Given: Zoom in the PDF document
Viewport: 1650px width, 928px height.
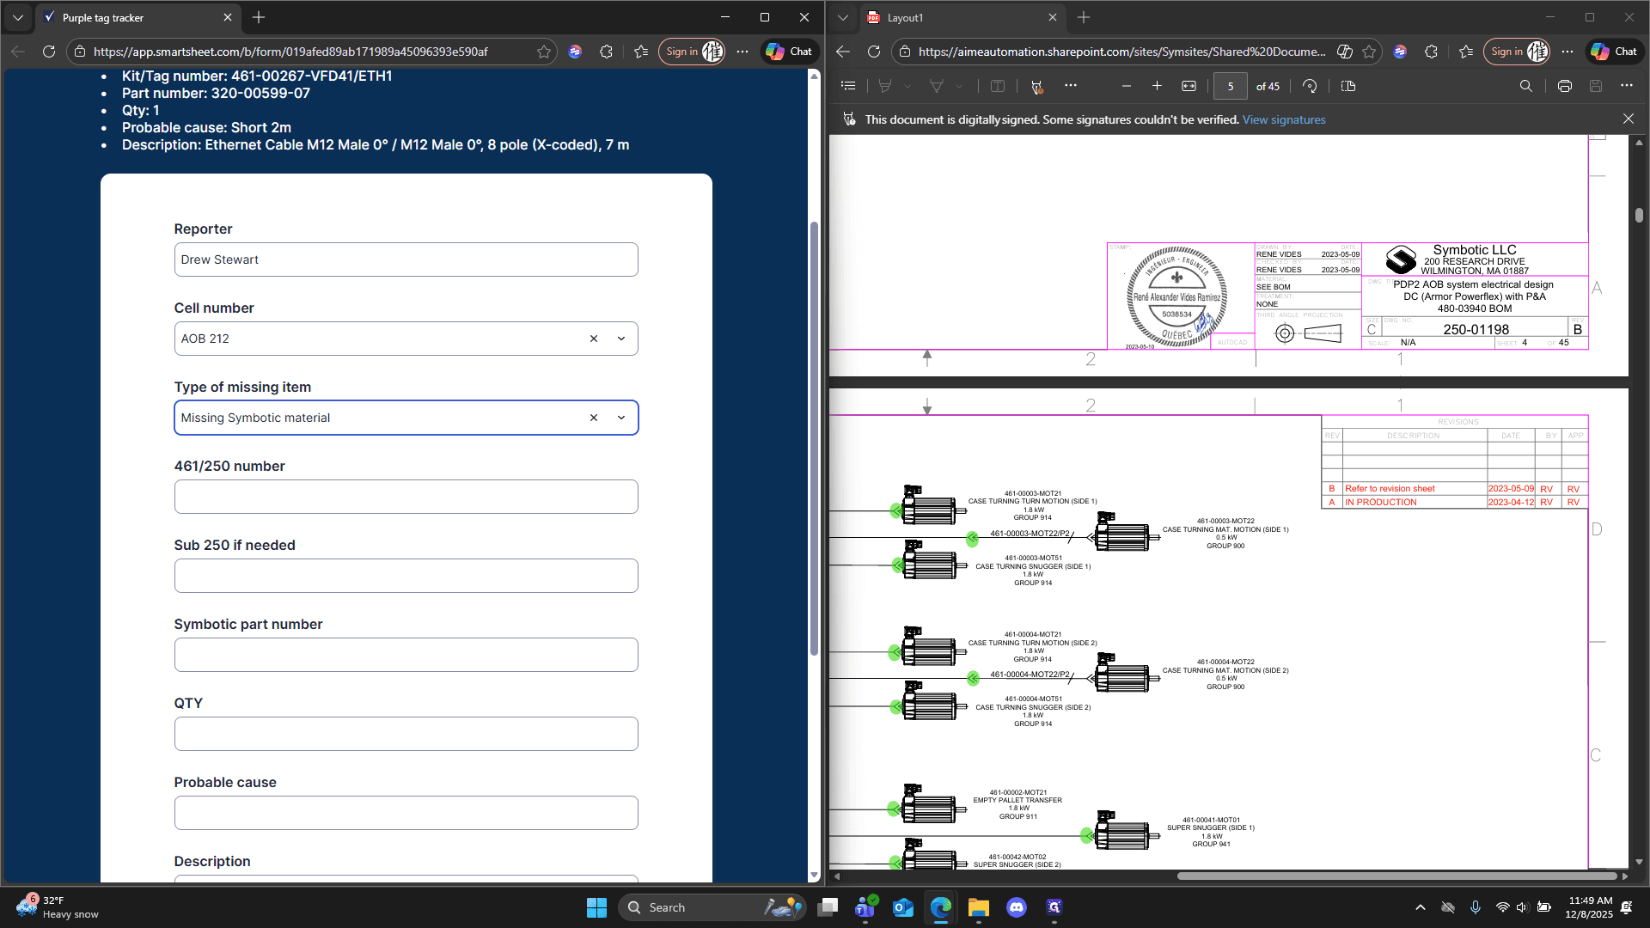Looking at the screenshot, I should click(1157, 86).
